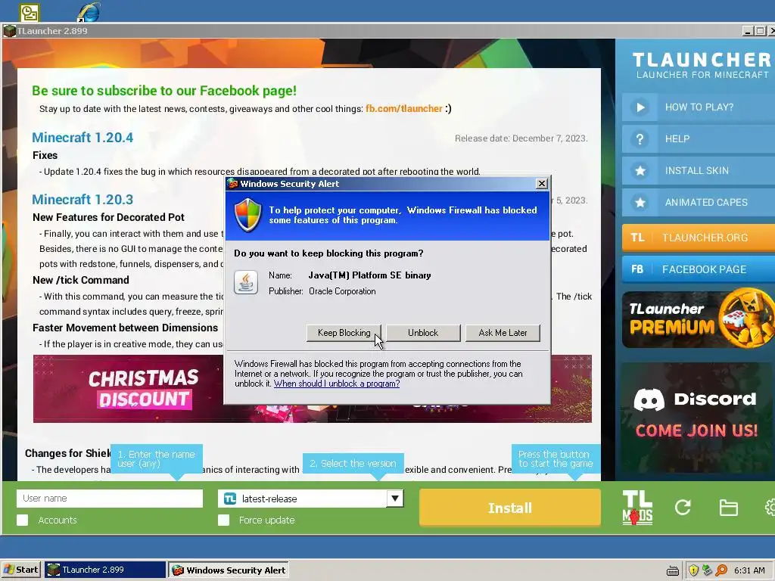Open INSTALL SKIN sidebar entry
The width and height of the screenshot is (775, 581).
[x=699, y=170]
